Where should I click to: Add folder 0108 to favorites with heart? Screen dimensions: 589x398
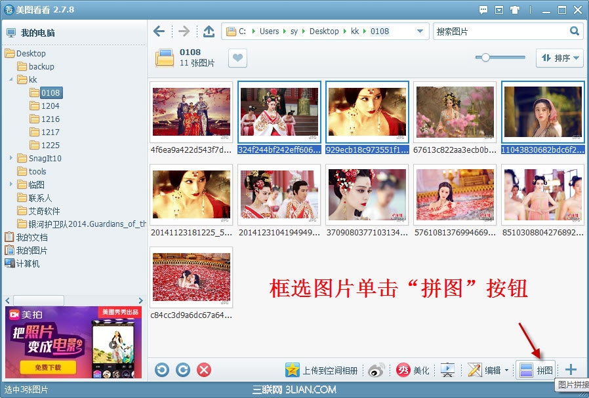pyautogui.click(x=237, y=58)
